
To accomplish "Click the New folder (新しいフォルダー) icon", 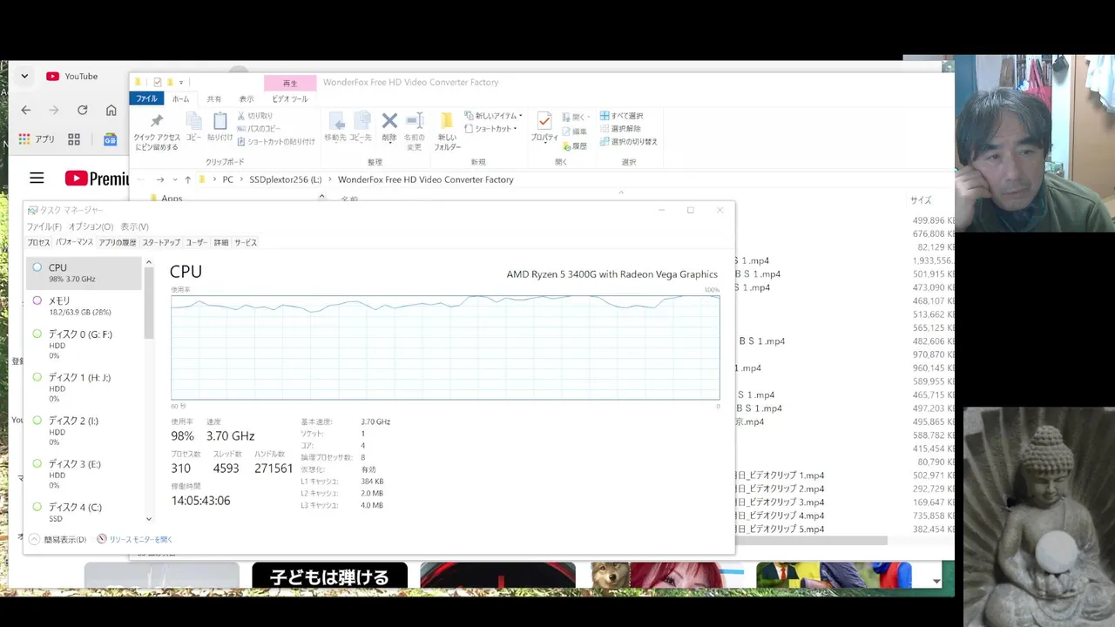I will coord(447,122).
